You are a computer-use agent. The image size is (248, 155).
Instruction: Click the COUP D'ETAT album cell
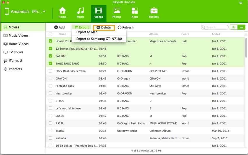[158, 71]
